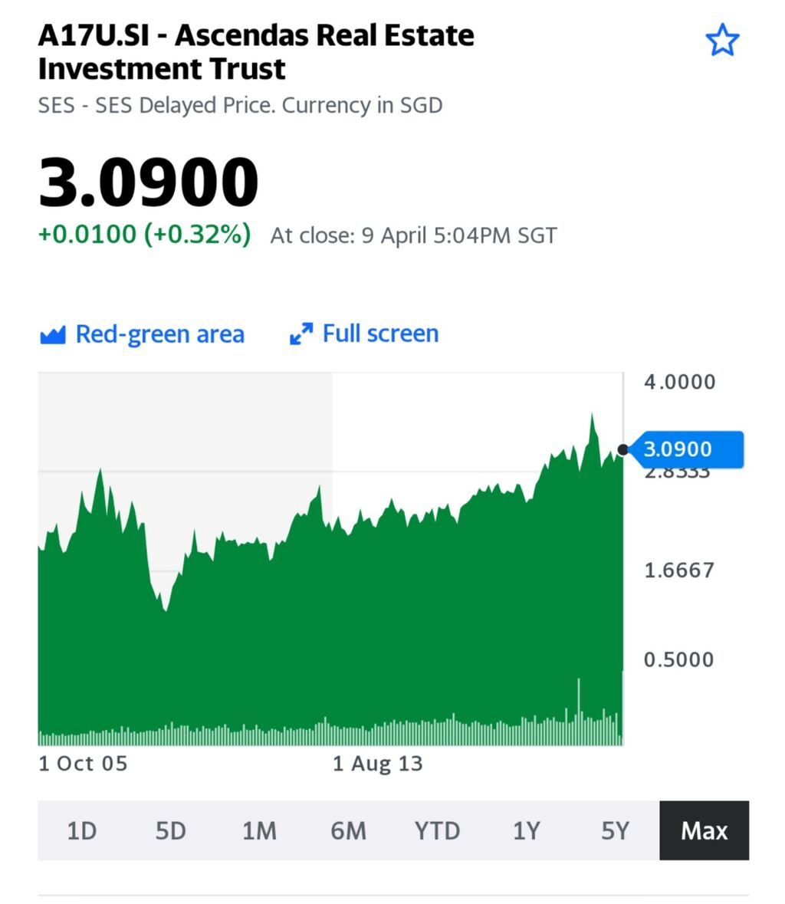Select the 1M time range
The image size is (785, 904).
point(259,831)
